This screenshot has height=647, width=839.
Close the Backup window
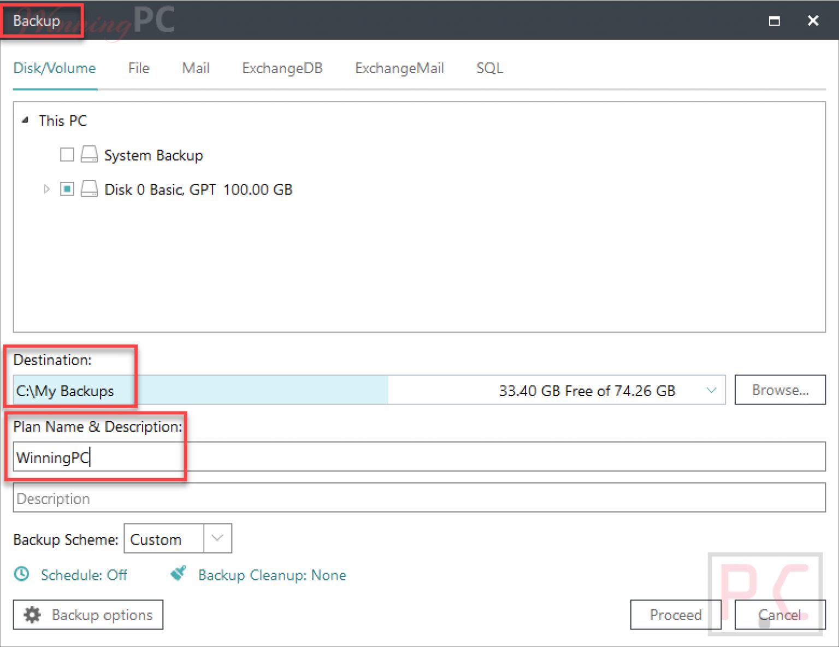click(x=813, y=21)
